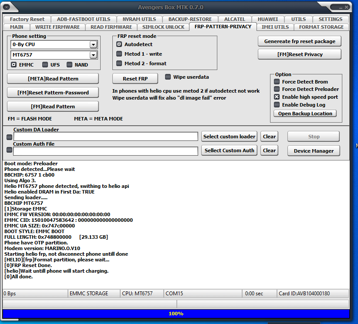Screen dimensions: 358x324
Task: Toggle Enable Debug Log checkbox
Action: click(277, 105)
